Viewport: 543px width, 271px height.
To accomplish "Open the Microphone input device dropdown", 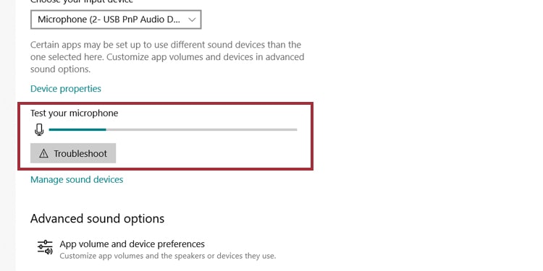I will tap(116, 20).
